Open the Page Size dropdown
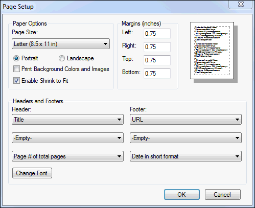Image resolution: width=255 pixels, height=208 pixels. click(61, 44)
